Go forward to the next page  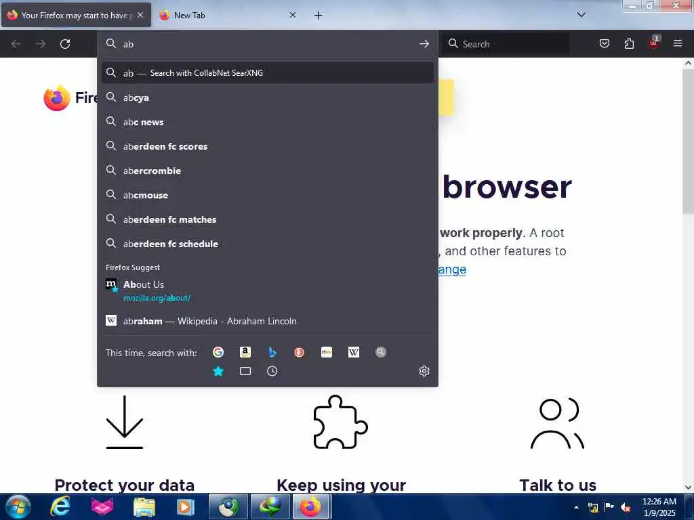pos(41,44)
